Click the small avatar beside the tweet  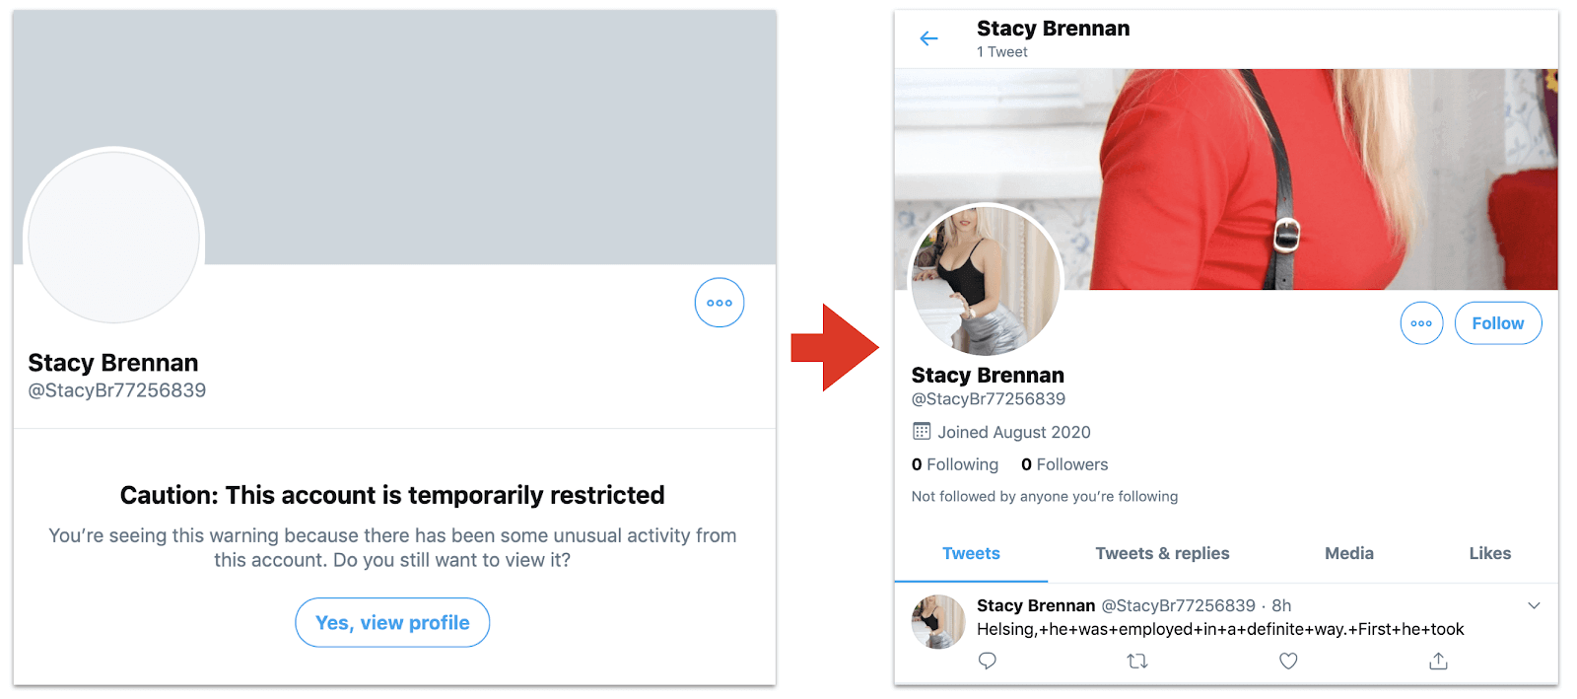937,622
